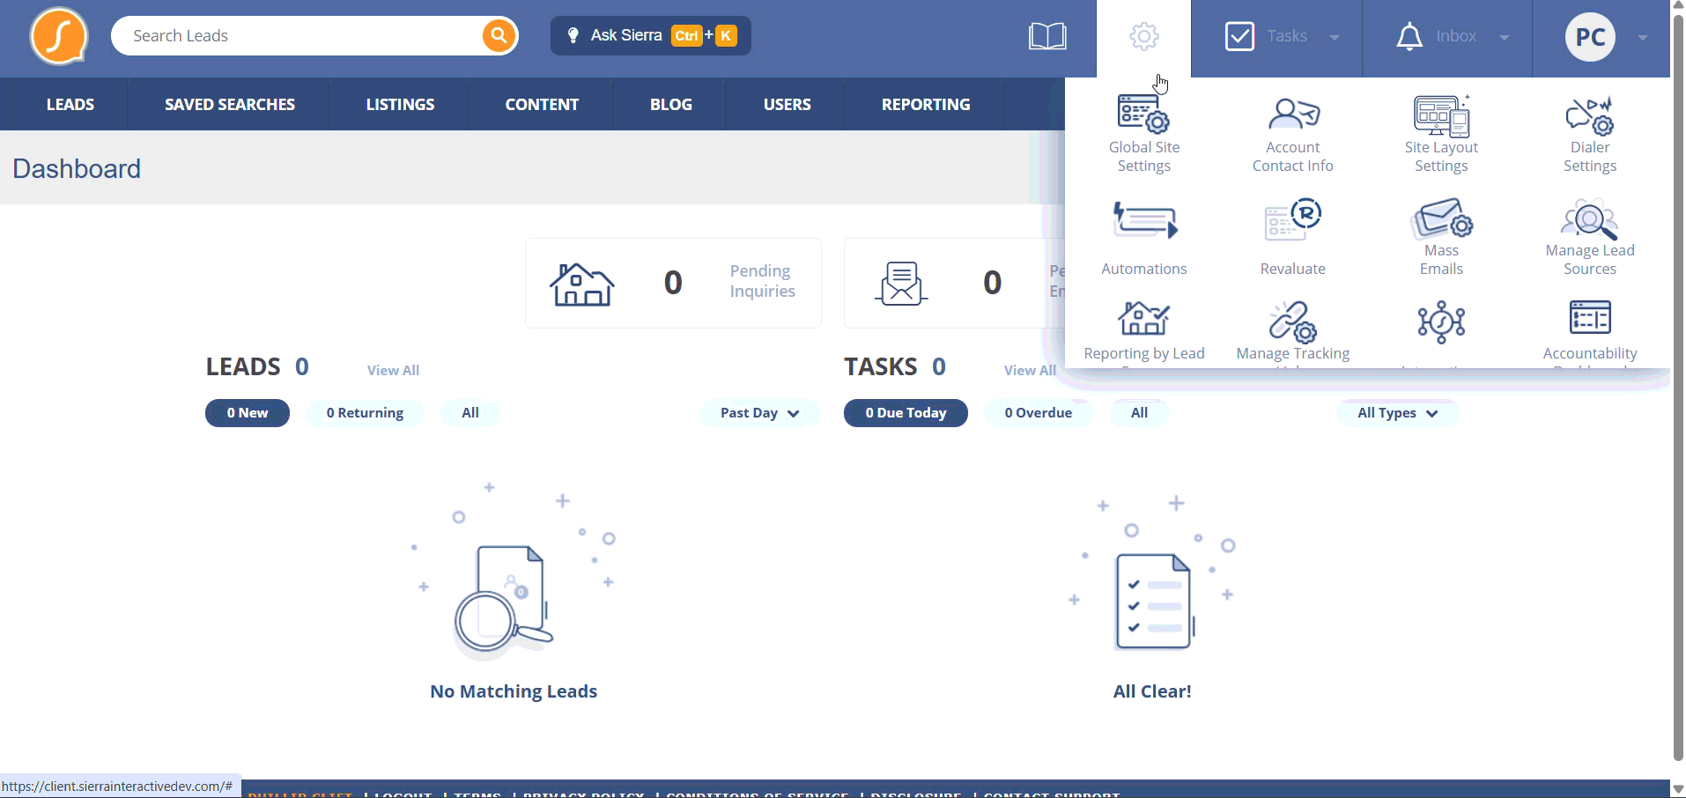Viewport: 1686px width, 798px height.
Task: Open the PC user avatar
Action: pos(1590,36)
